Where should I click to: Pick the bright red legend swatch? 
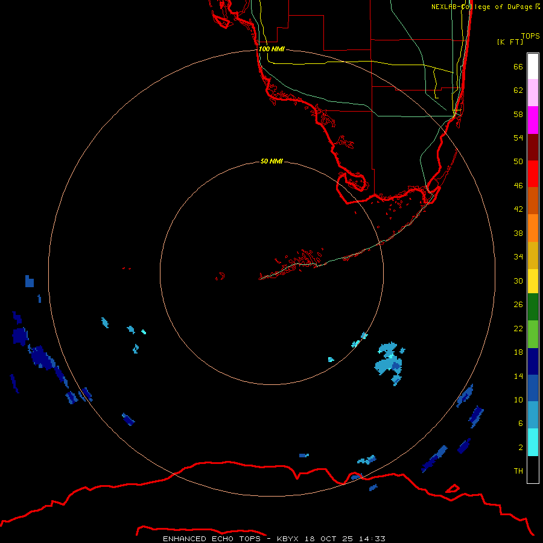[x=533, y=174]
